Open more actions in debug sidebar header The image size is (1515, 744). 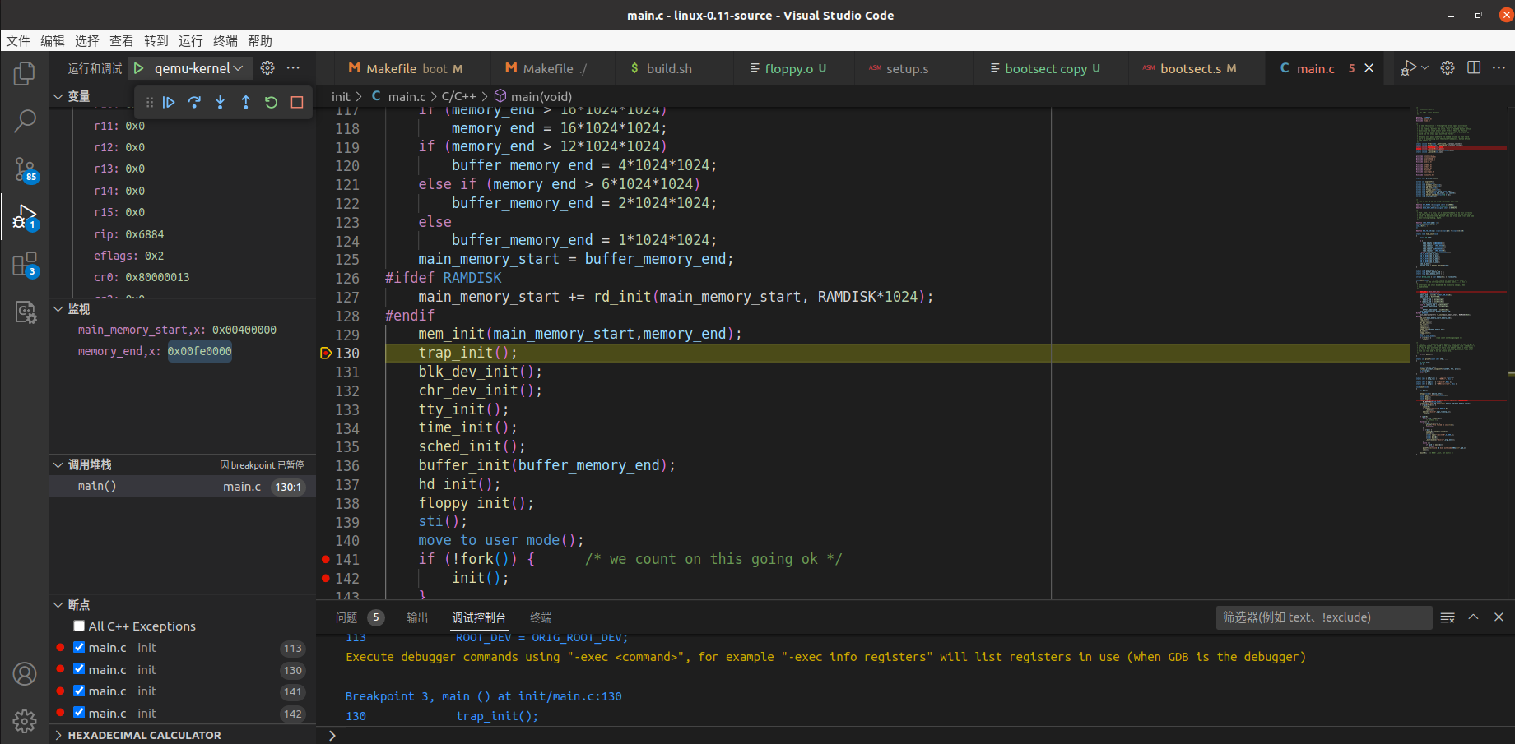[x=293, y=68]
